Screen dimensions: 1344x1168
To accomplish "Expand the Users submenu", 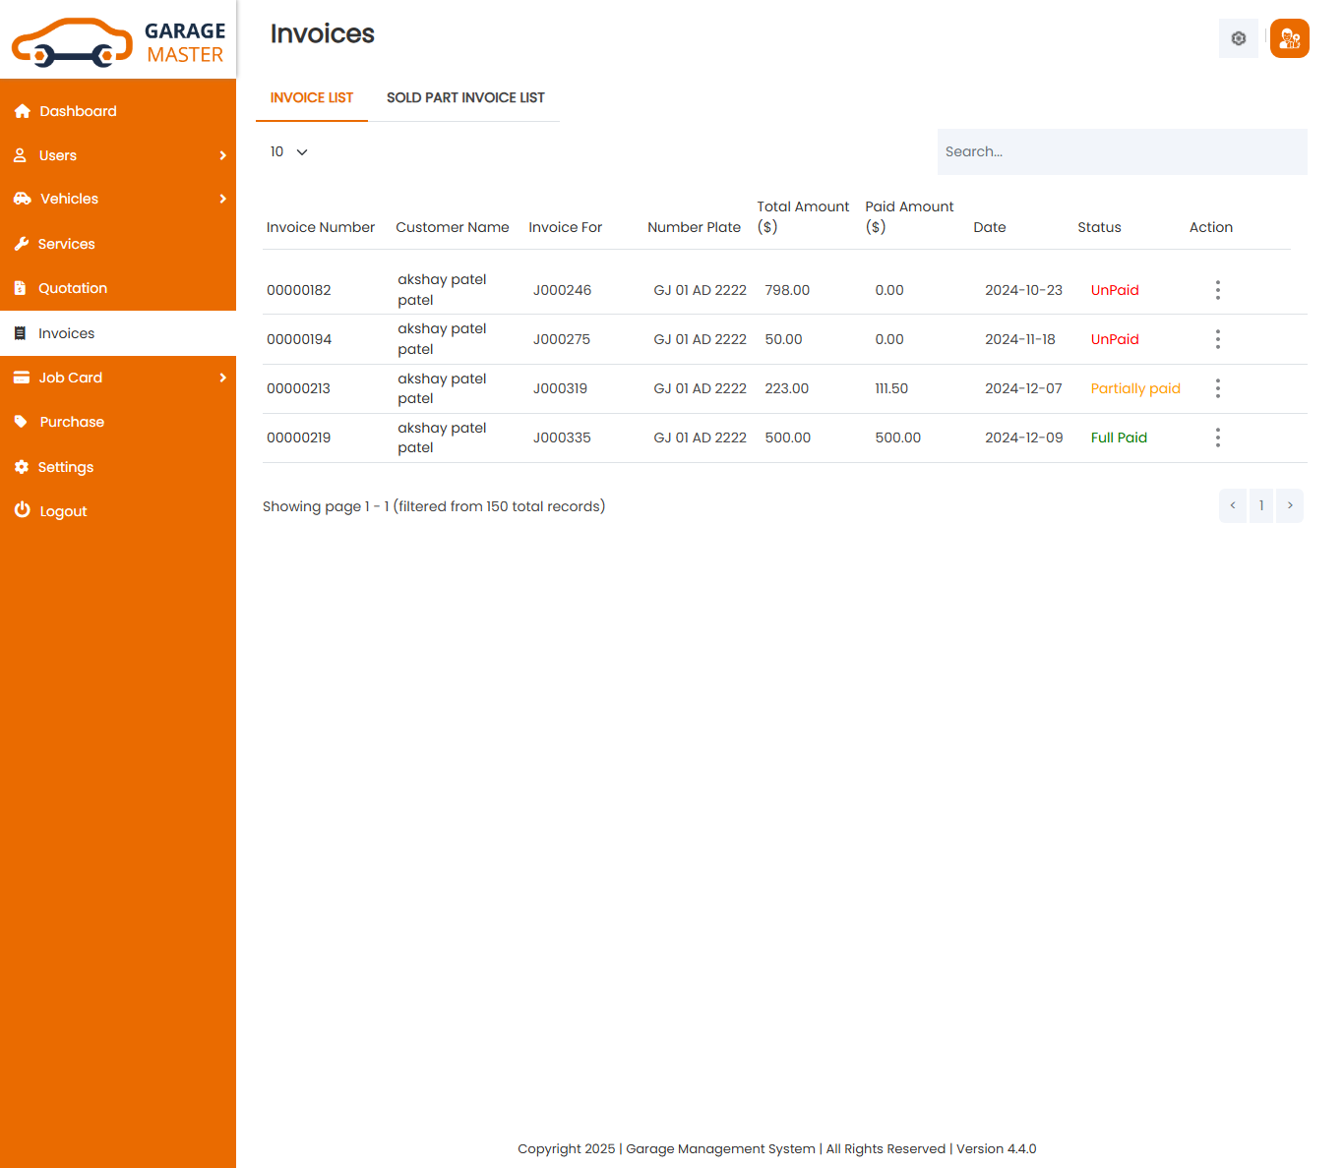I will pos(222,155).
